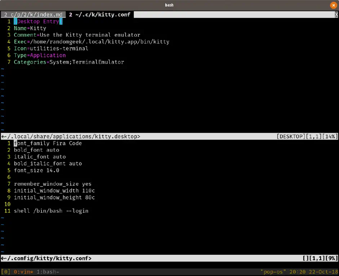Click the initial_window_height 80c line
The width and height of the screenshot is (339, 276).
point(54,198)
